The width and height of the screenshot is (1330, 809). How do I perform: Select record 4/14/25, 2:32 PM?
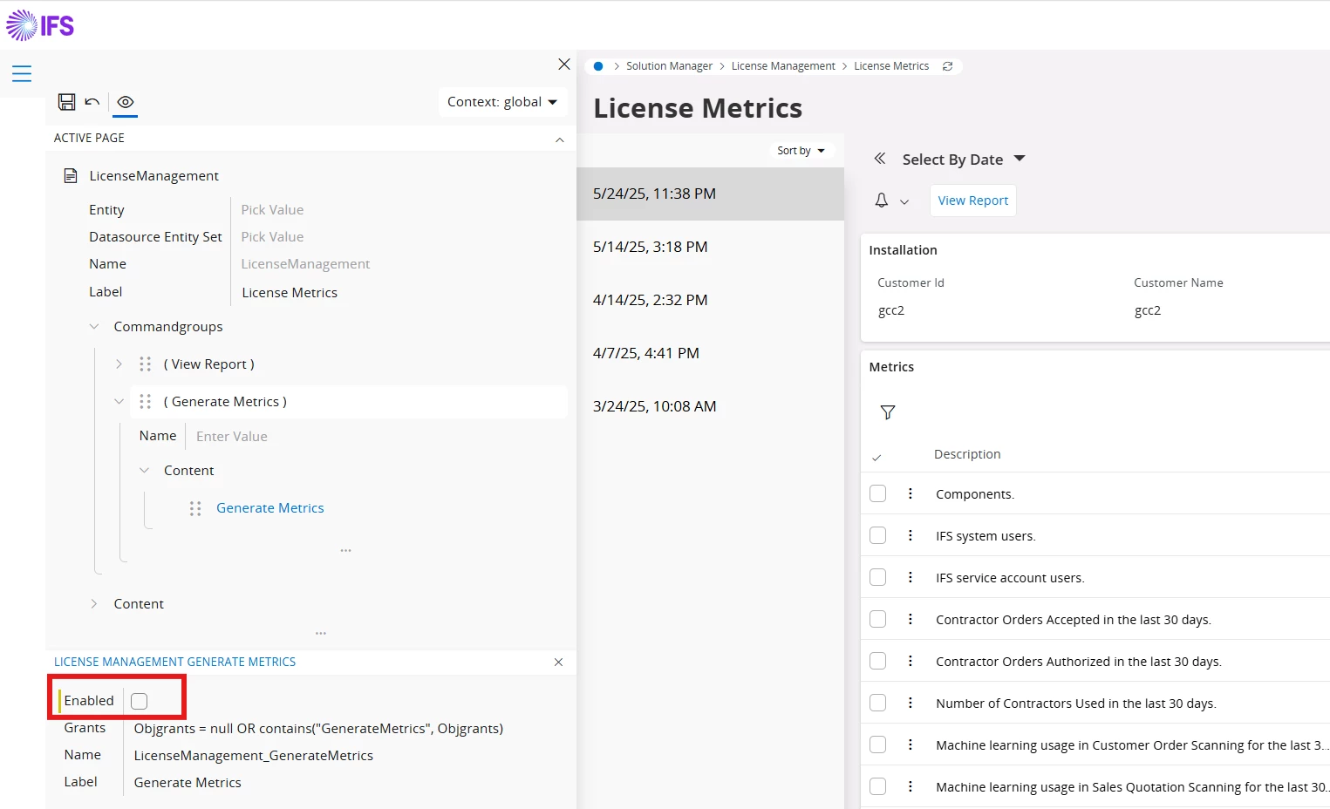click(x=710, y=300)
